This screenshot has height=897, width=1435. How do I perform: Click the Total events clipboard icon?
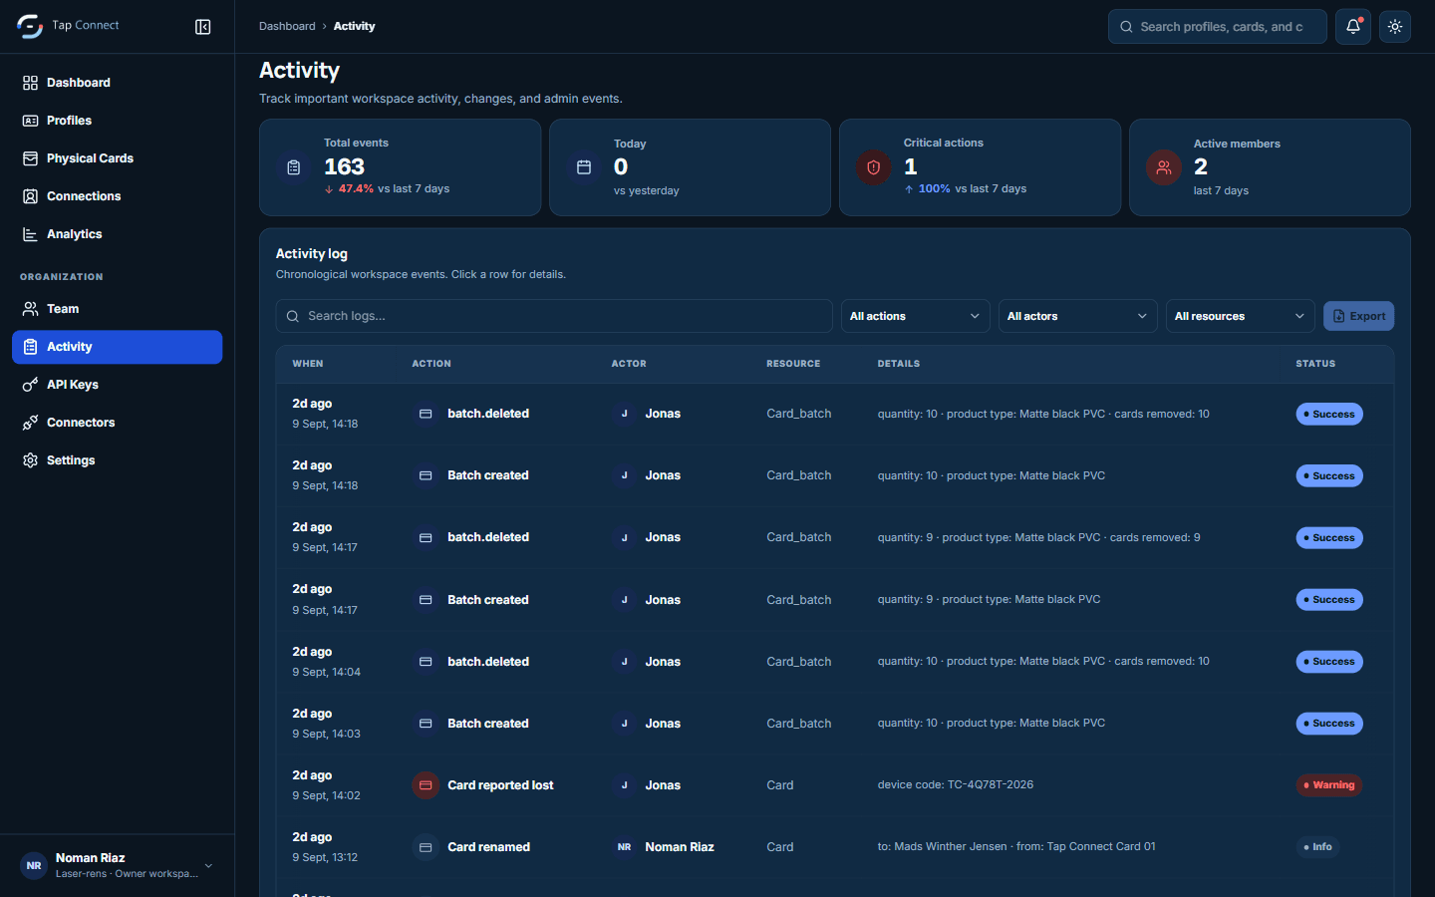(294, 167)
